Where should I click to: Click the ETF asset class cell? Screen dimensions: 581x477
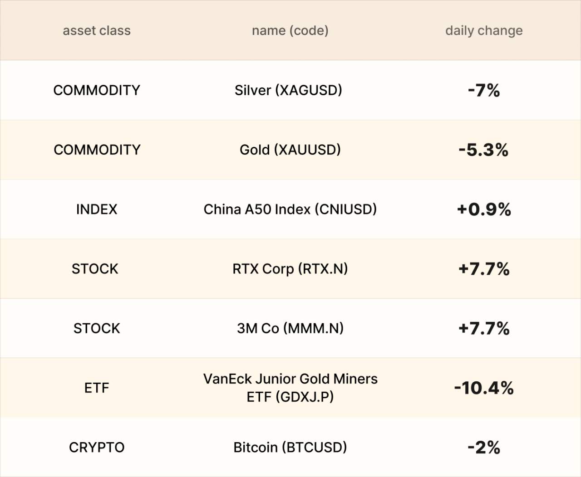[x=97, y=388]
